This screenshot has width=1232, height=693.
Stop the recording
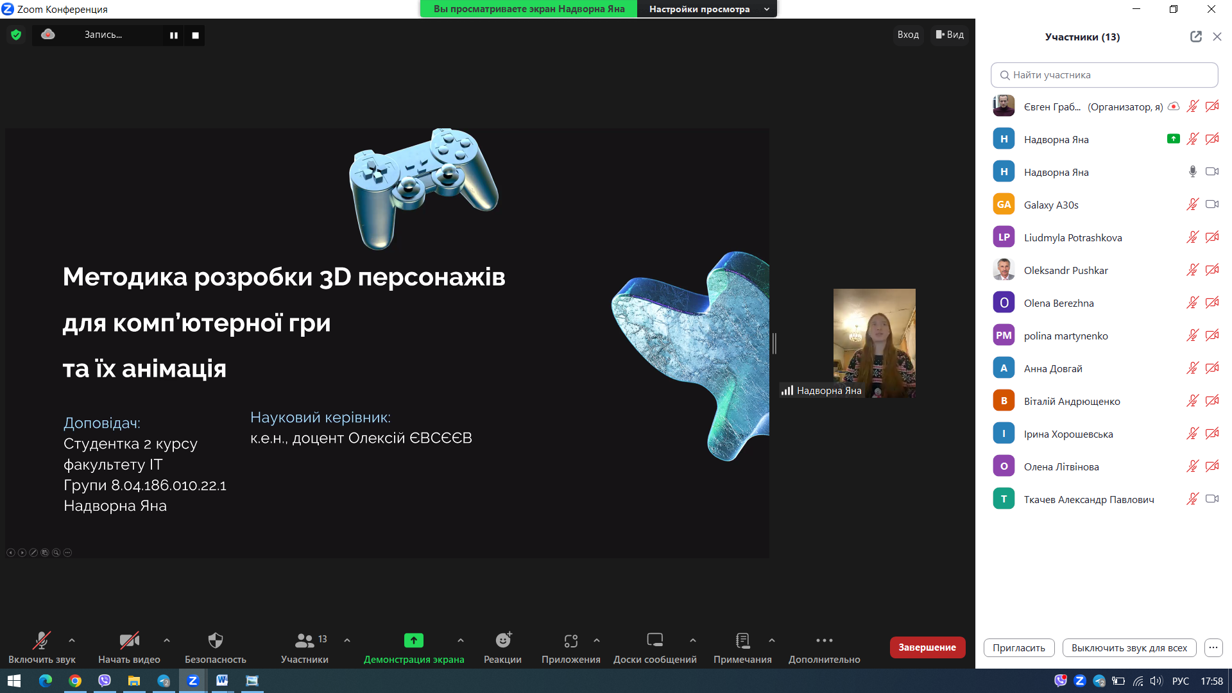[195, 35]
